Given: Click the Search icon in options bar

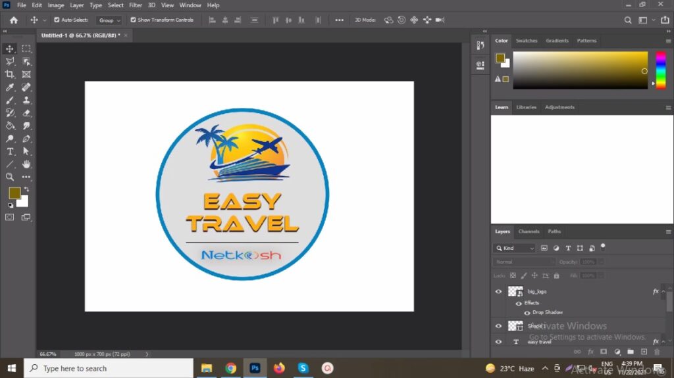Looking at the screenshot, I should click(627, 20).
